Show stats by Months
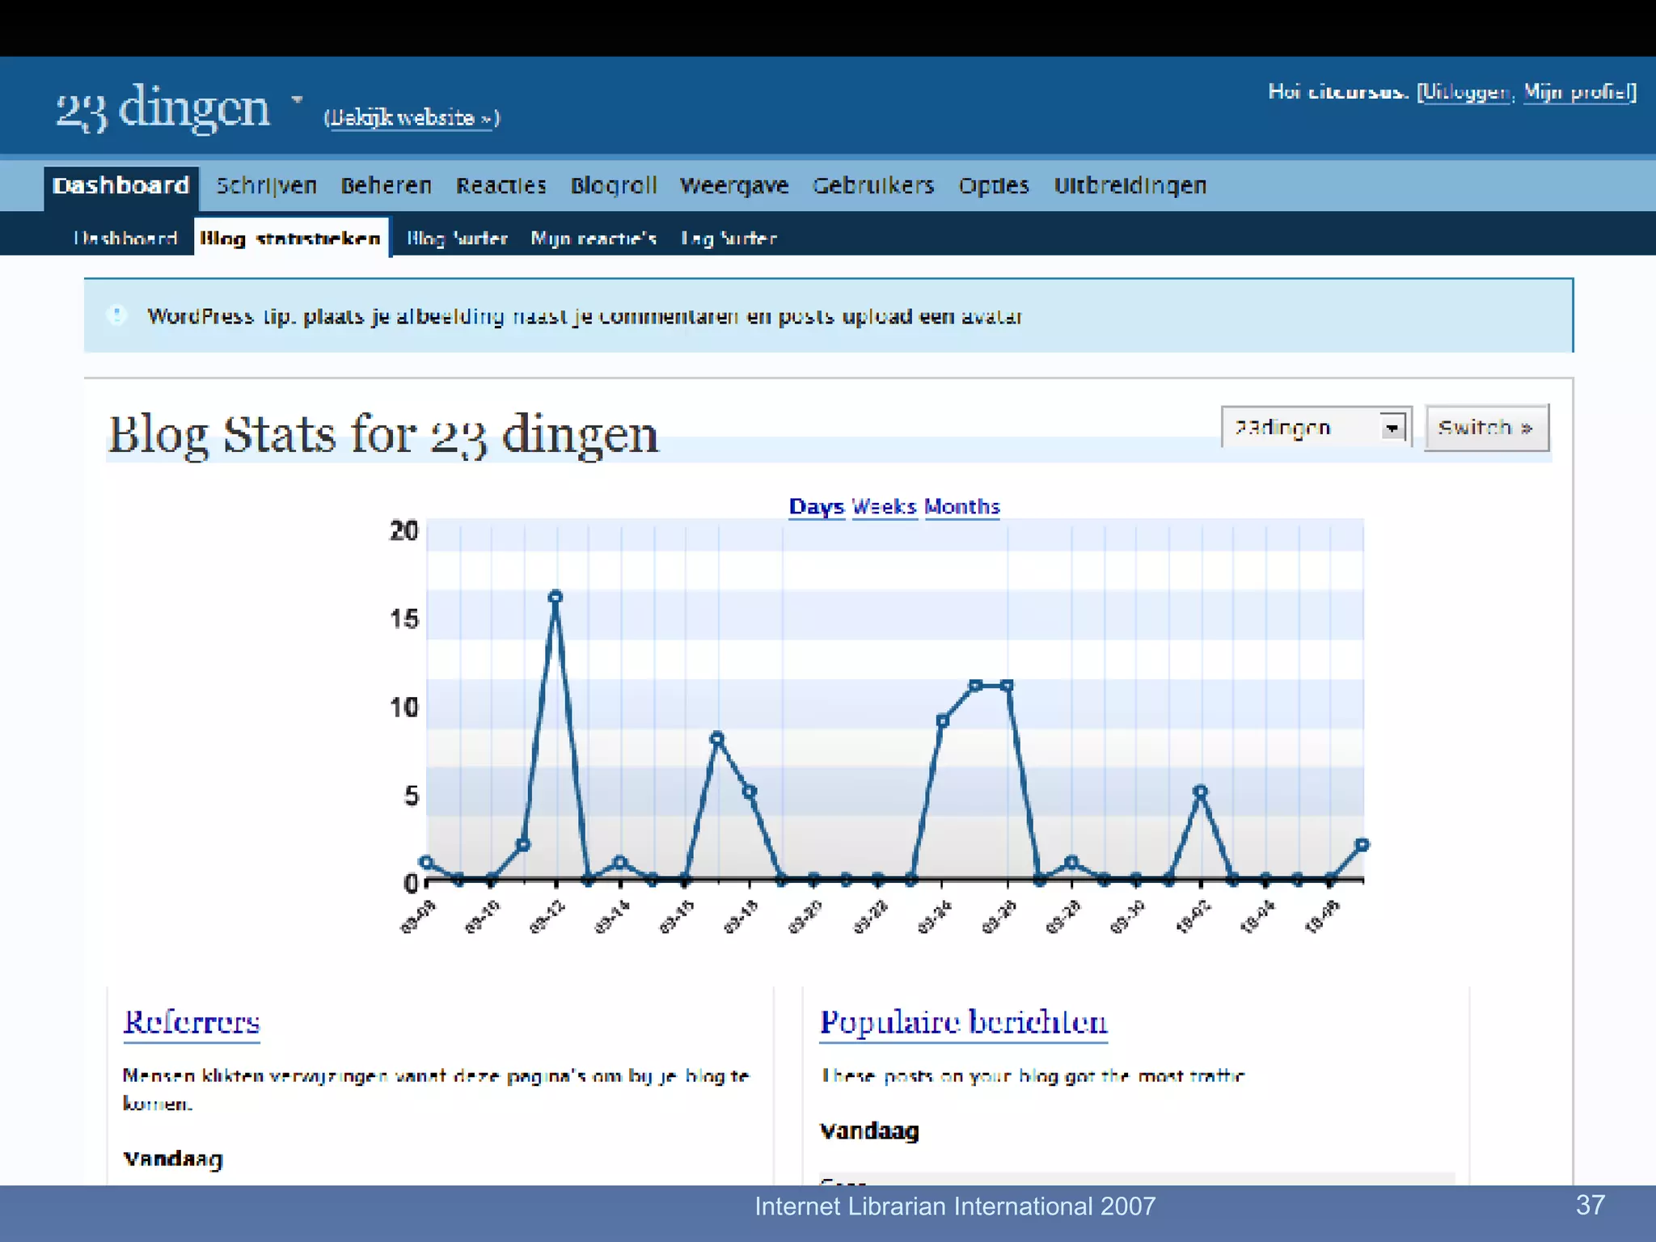This screenshot has width=1656, height=1242. coord(961,507)
